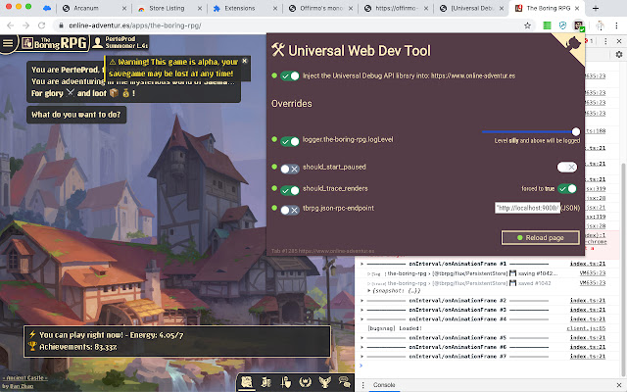The height and width of the screenshot is (392, 627).
Task: Bookmark this page with the star icon
Action: (x=527, y=25)
